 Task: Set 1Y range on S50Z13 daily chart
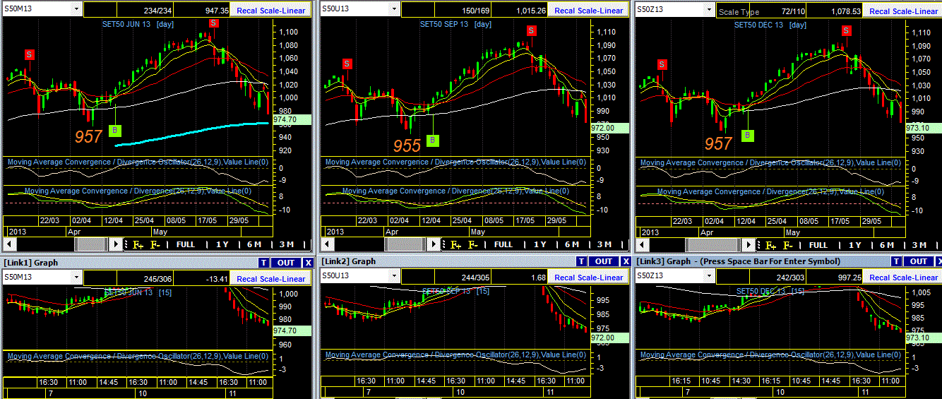[x=855, y=245]
